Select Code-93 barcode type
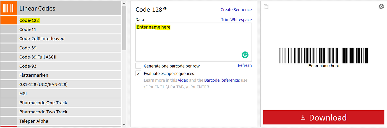 [61, 66]
